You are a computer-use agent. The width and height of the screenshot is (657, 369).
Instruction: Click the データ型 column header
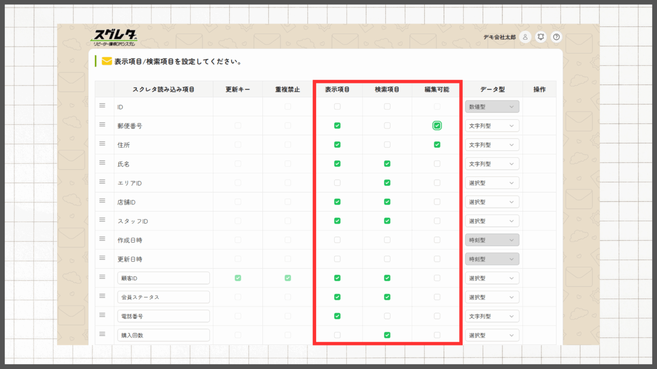492,89
